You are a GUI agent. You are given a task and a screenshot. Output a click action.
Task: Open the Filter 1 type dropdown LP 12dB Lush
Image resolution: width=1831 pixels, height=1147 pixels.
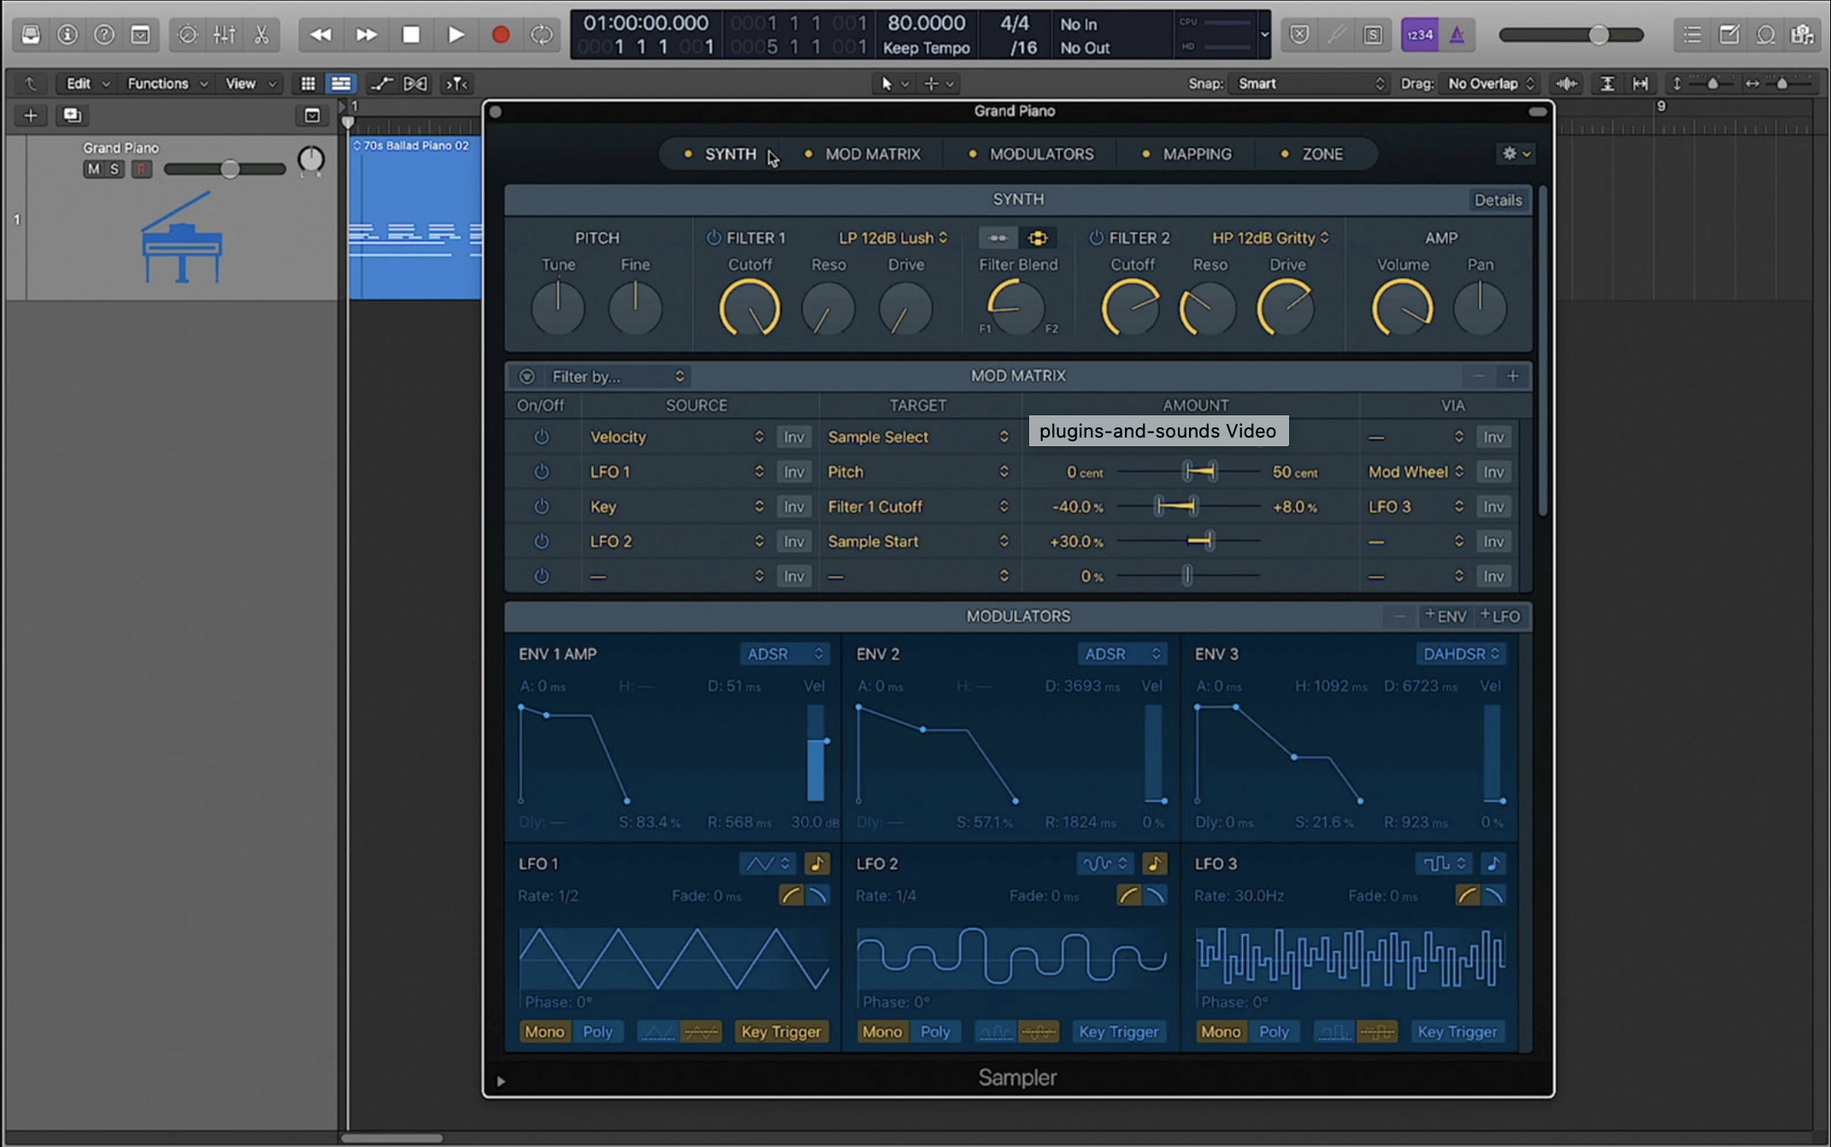tap(892, 238)
